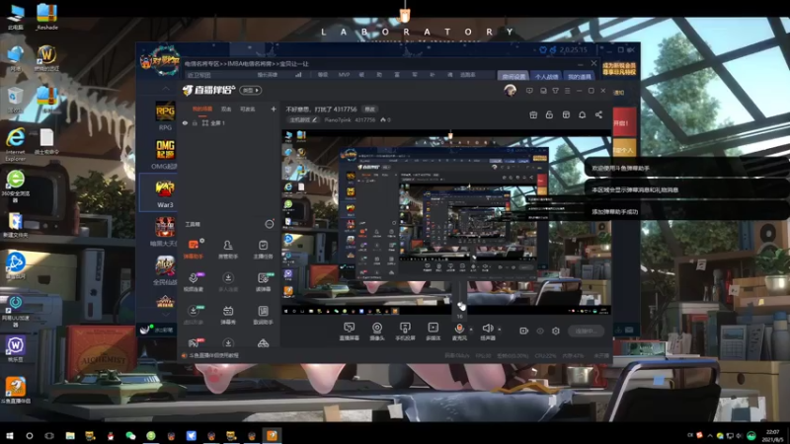
Task: Switch to the second scene tab
Action: [x=226, y=109]
